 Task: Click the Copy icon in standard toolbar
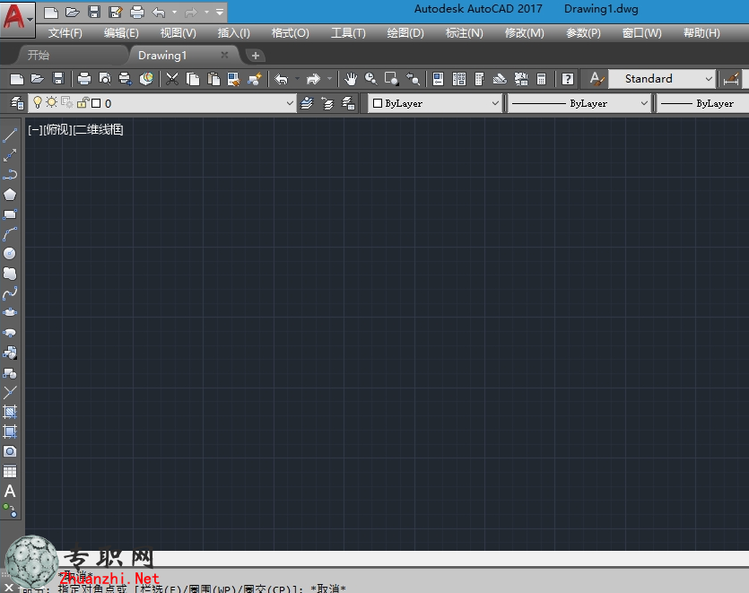[x=193, y=79]
